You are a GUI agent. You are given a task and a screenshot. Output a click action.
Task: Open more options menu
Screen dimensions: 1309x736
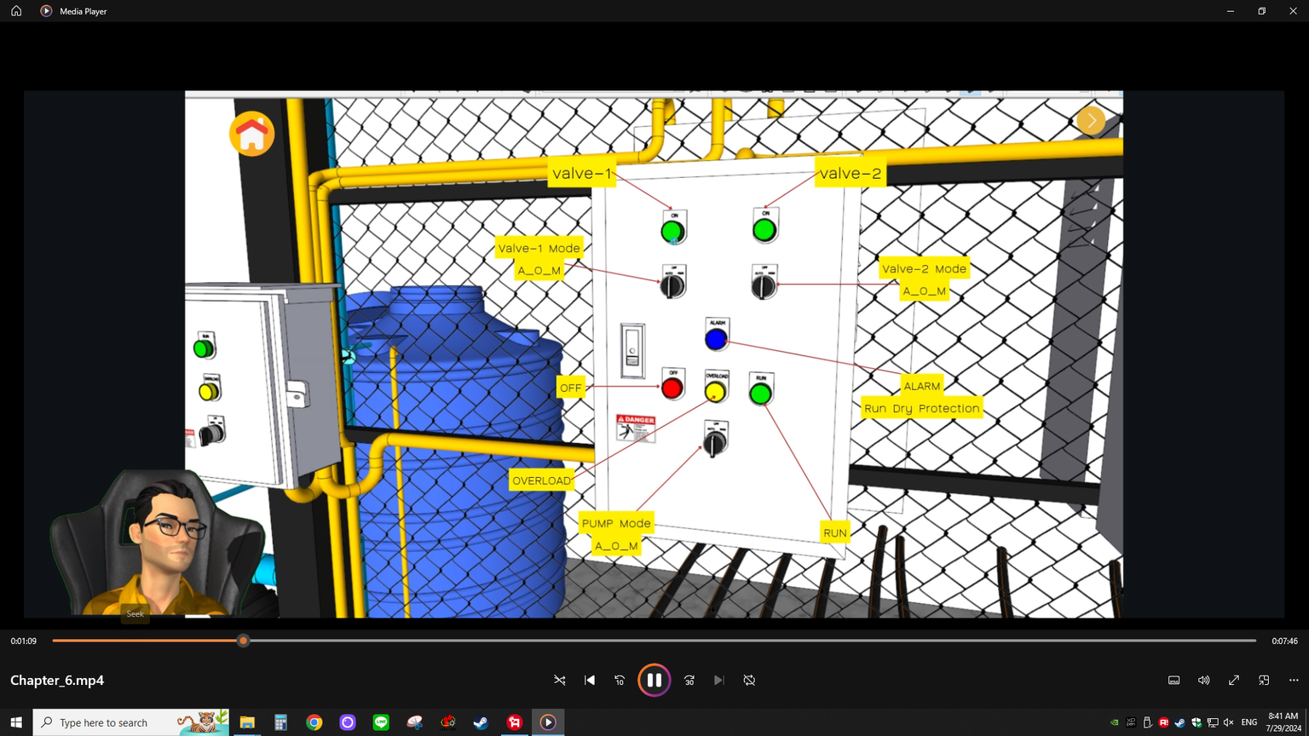[1294, 680]
